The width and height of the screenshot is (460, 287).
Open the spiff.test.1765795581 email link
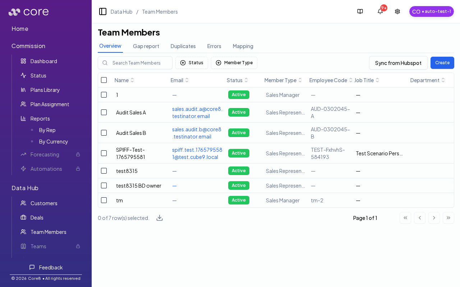(197, 153)
